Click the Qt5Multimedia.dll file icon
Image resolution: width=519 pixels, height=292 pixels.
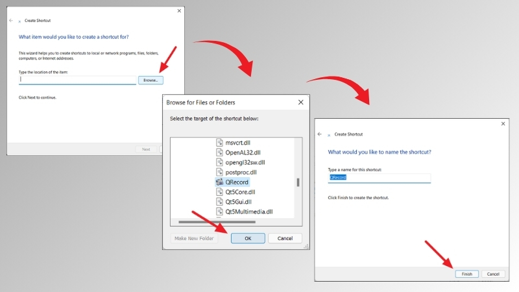click(x=219, y=212)
